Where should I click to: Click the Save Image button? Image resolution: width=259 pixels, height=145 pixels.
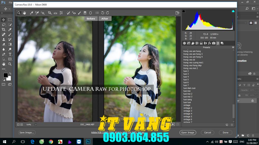pos(27,132)
